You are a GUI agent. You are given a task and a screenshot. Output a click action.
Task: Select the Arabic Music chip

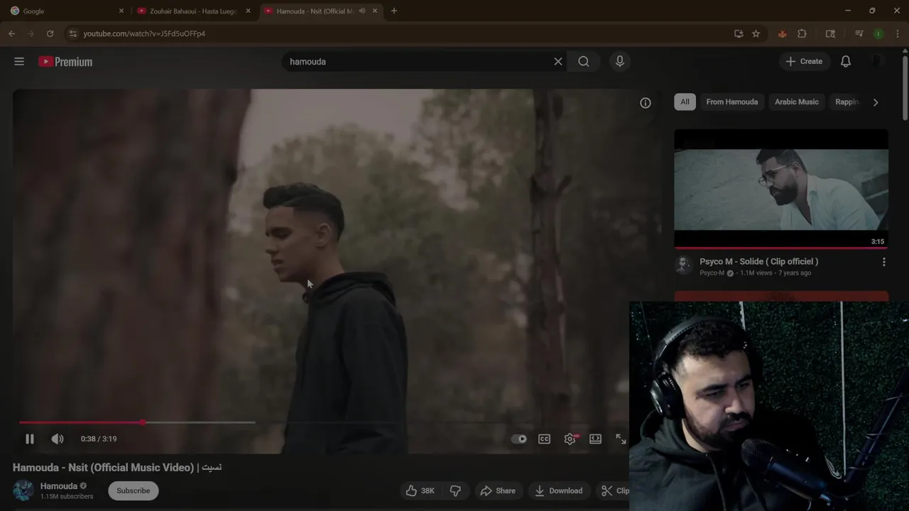pos(796,101)
